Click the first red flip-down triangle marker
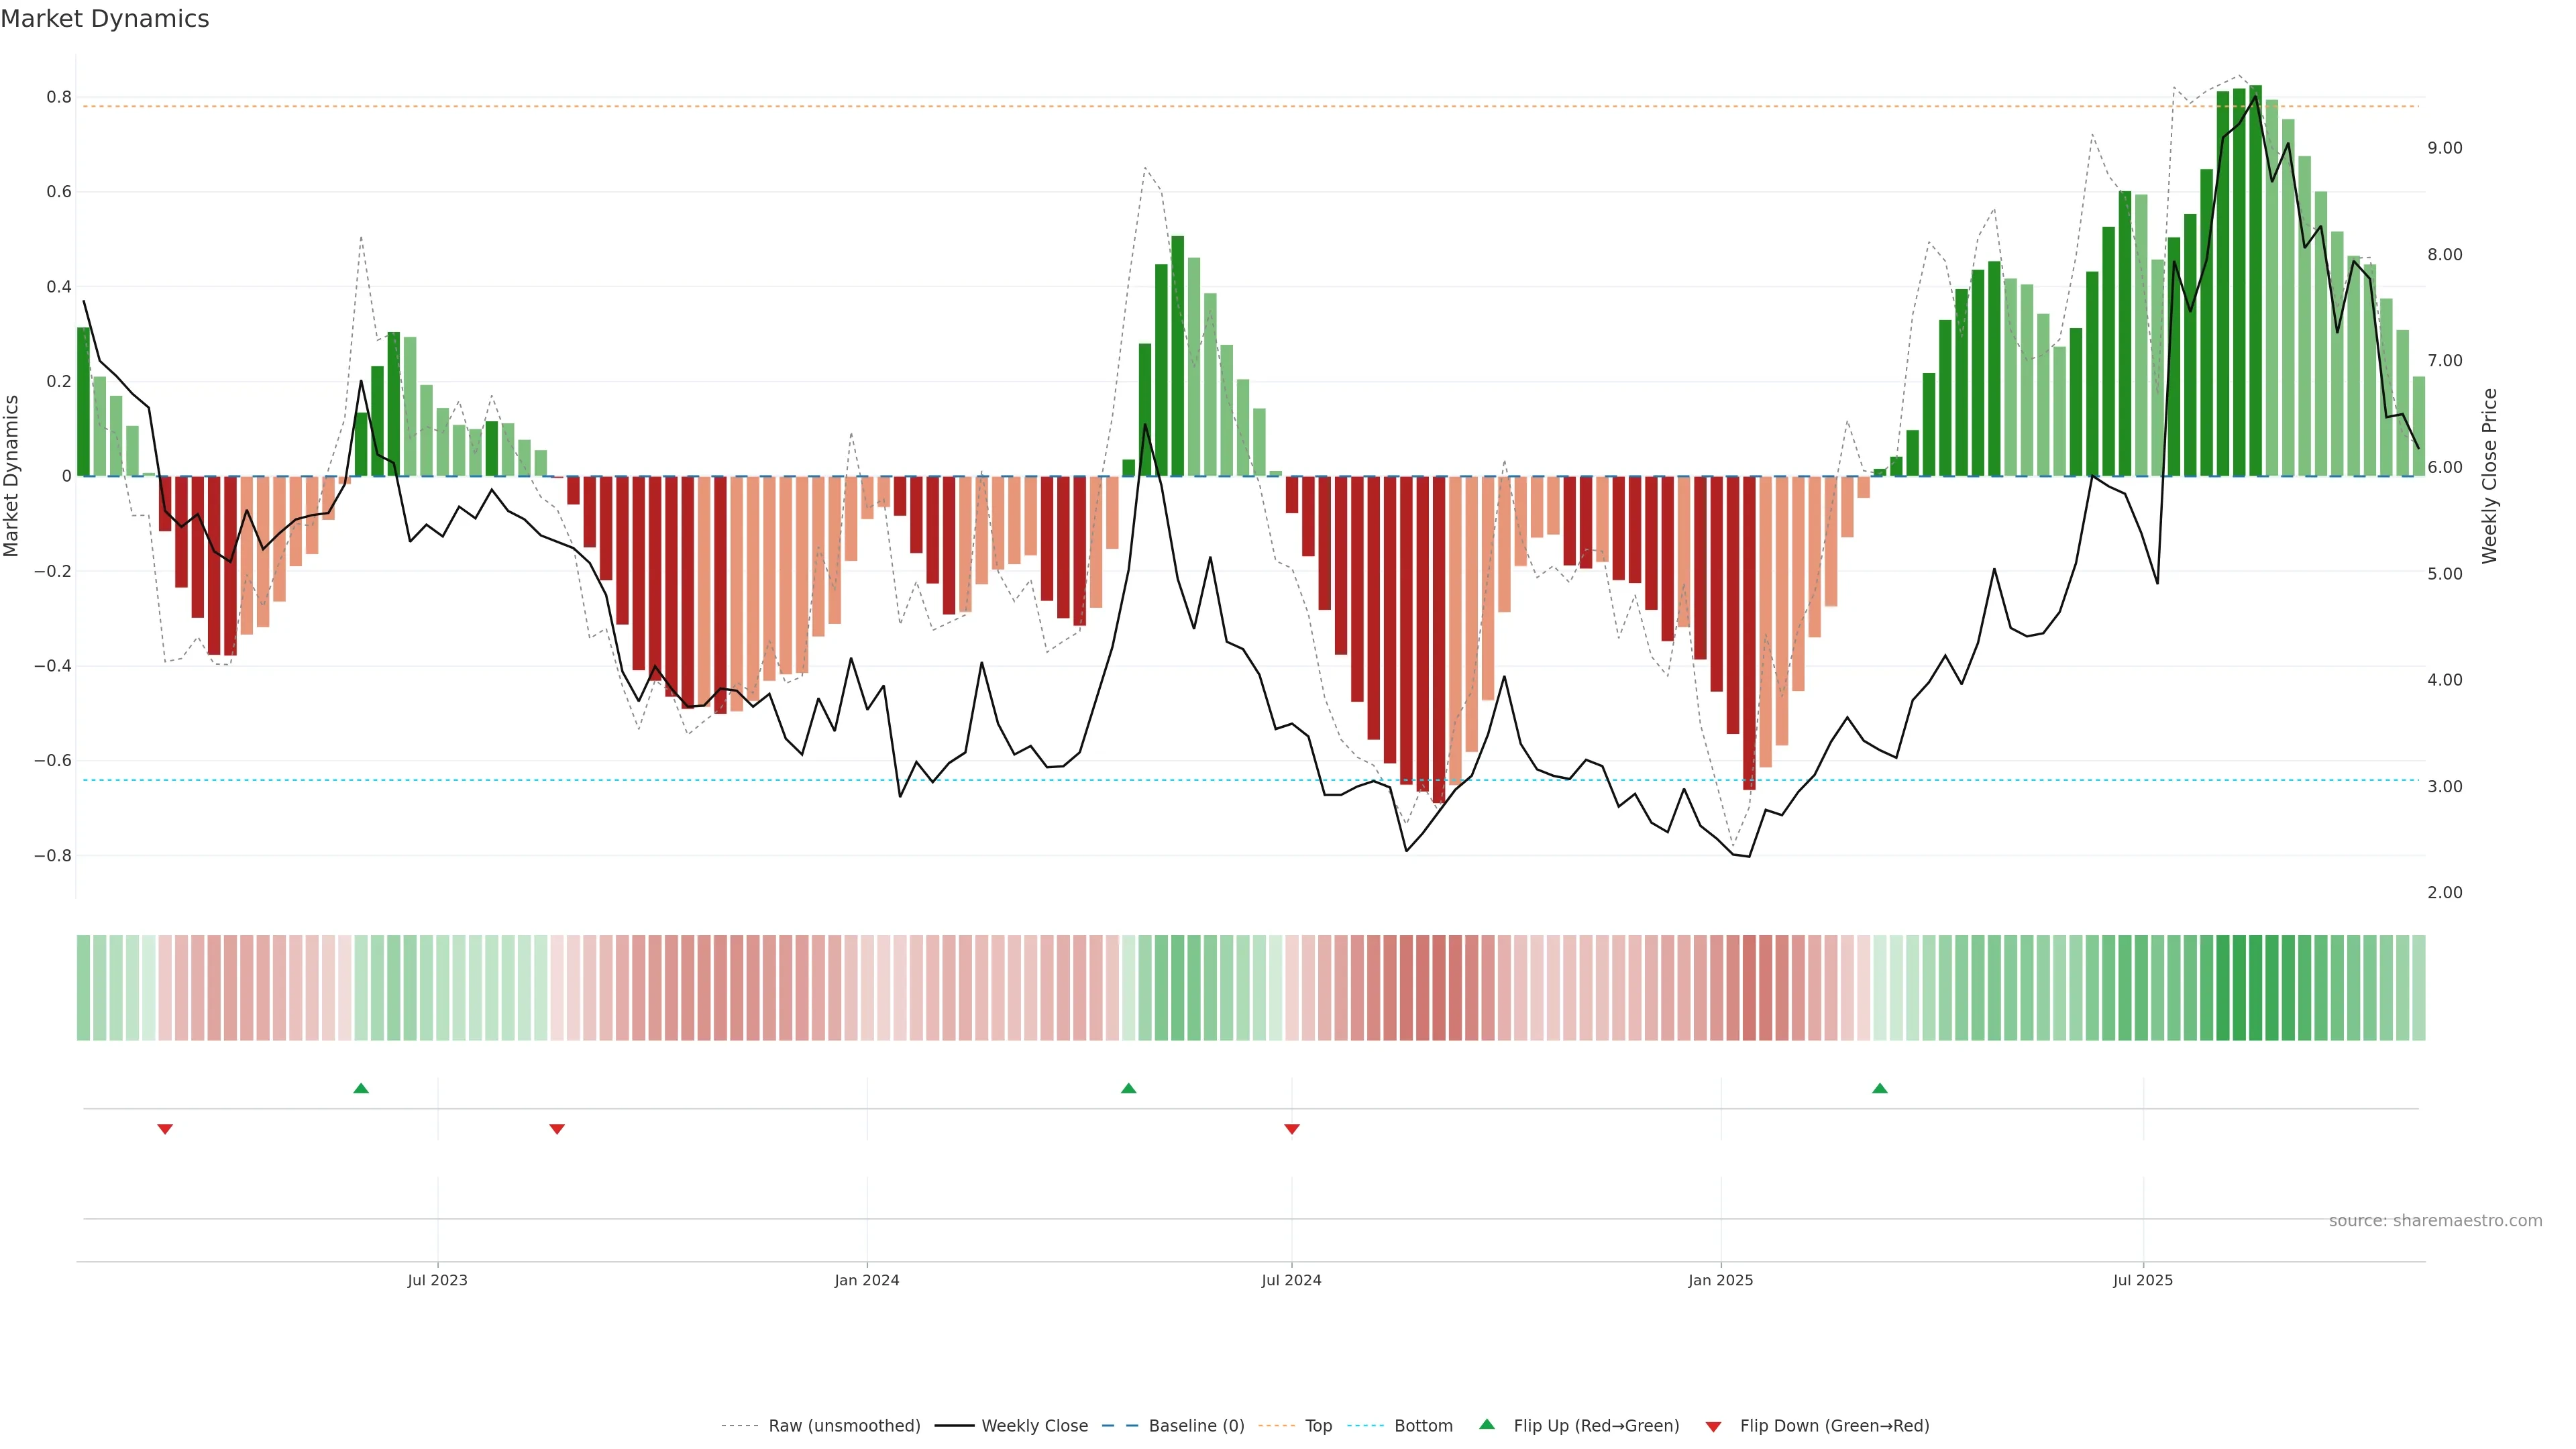Image resolution: width=2576 pixels, height=1449 pixels. click(165, 1129)
